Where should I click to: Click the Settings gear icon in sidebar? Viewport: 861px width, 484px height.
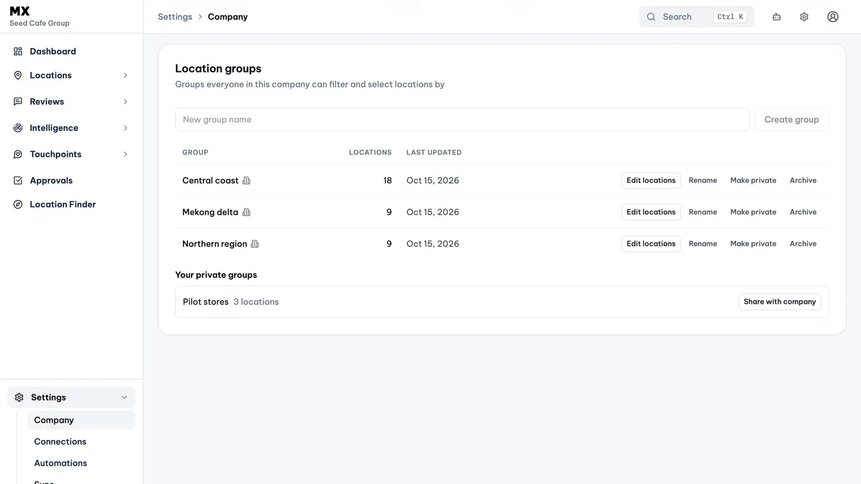coord(19,397)
